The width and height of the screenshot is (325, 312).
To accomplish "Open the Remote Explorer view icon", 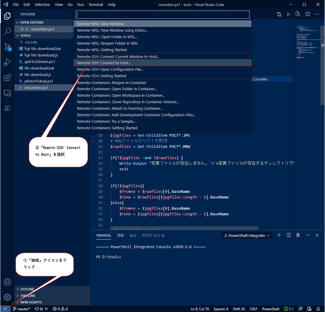I will [7, 93].
